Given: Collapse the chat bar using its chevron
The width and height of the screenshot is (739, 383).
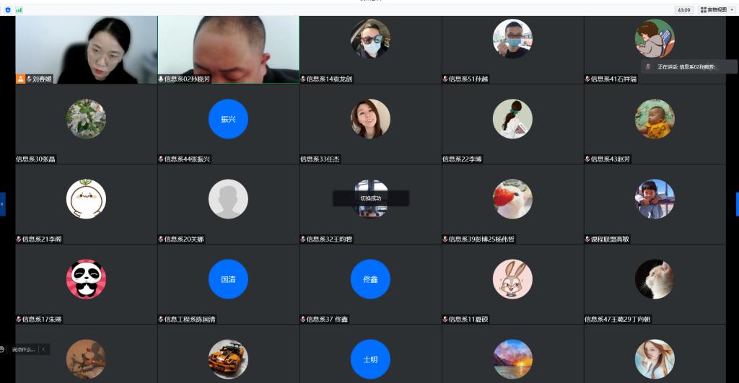Looking at the screenshot, I should tap(44, 349).
